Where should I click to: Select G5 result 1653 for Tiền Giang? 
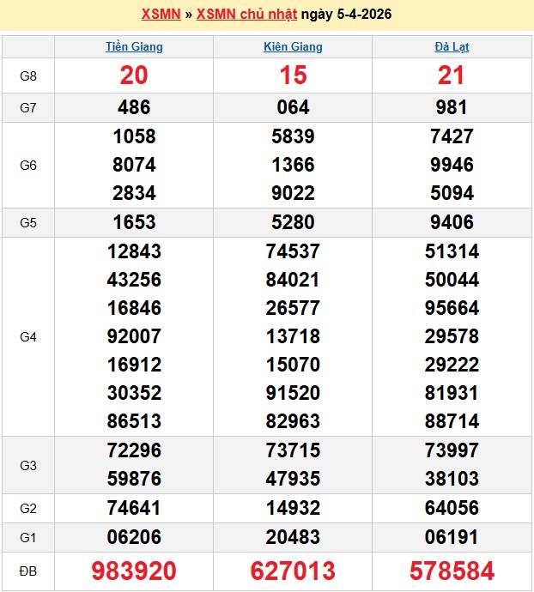point(134,222)
